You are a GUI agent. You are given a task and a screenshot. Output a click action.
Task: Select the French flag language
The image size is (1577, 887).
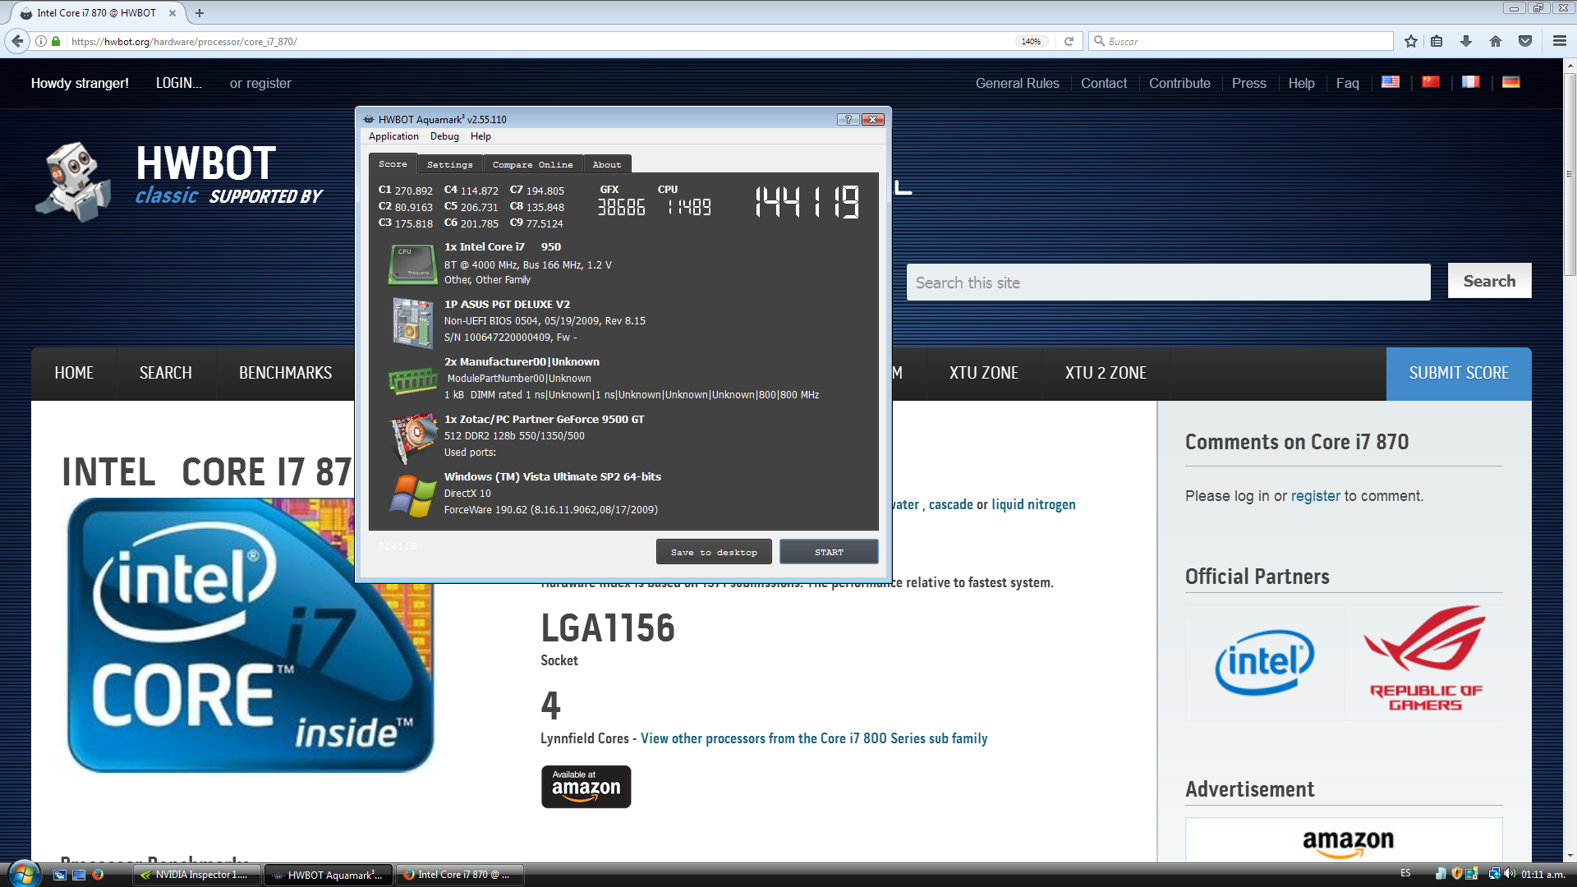(x=1471, y=82)
